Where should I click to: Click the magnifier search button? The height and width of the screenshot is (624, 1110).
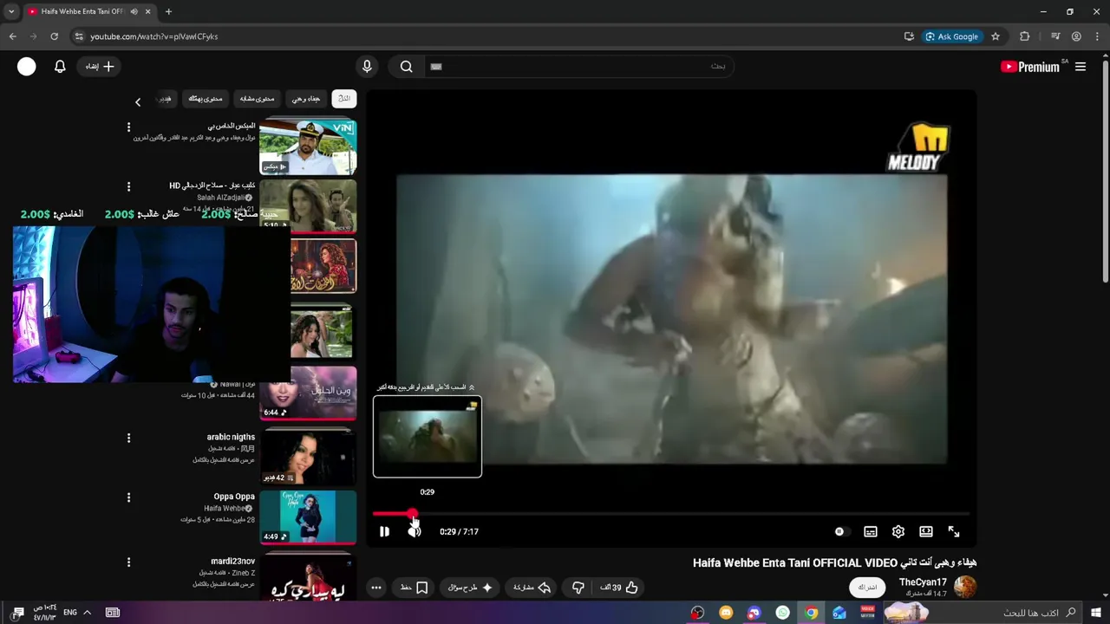coord(406,67)
